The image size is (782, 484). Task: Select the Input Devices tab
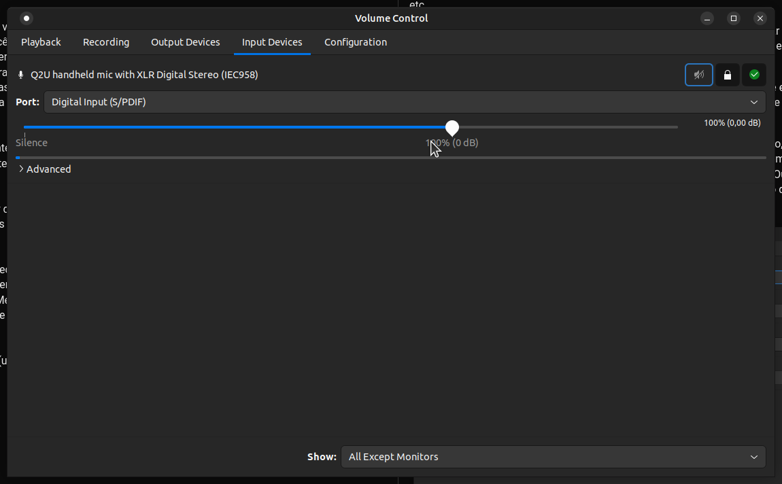click(x=272, y=42)
